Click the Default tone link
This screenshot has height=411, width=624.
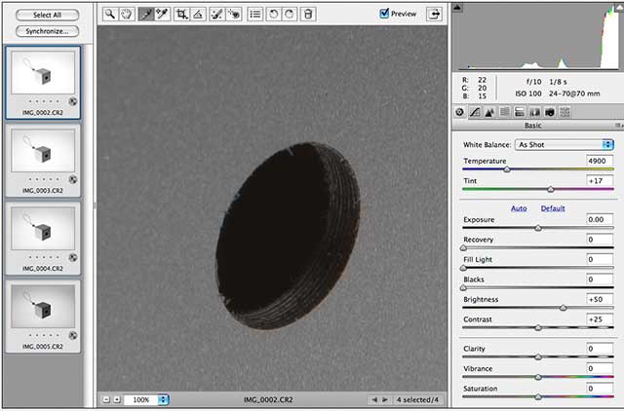[553, 208]
